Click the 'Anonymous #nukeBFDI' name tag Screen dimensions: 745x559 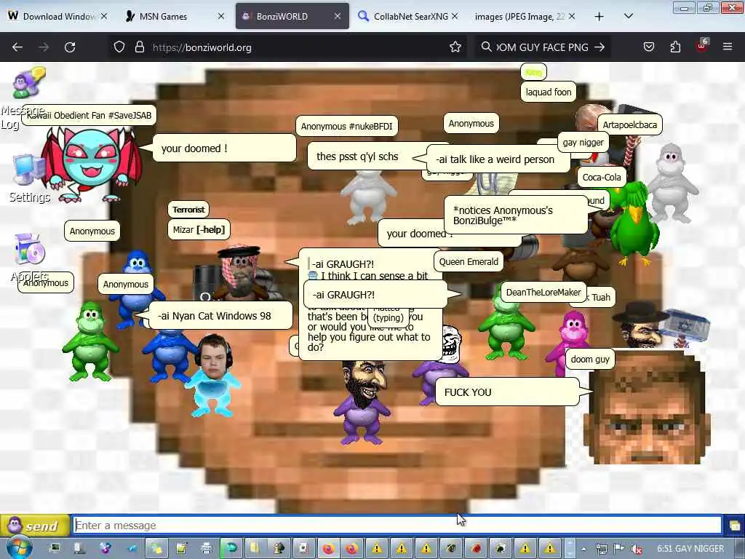pos(346,127)
